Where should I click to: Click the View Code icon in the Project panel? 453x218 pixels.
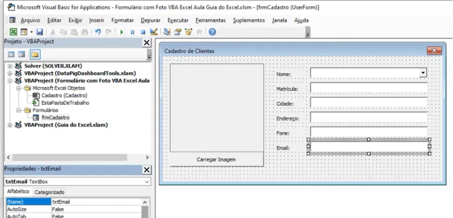(11, 54)
